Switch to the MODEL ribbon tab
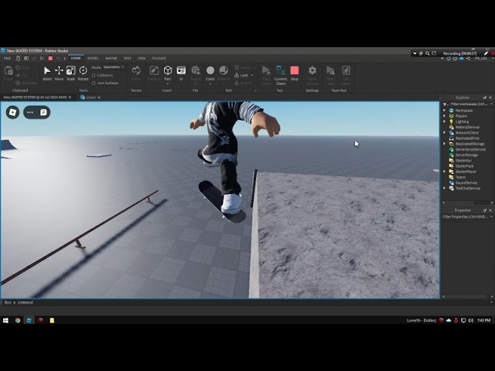 pos(93,59)
